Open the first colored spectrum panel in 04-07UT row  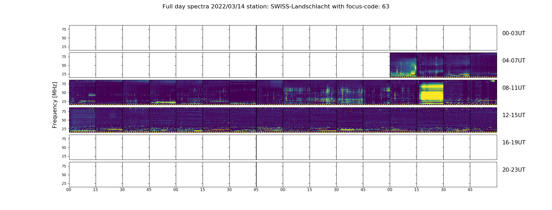point(403,65)
